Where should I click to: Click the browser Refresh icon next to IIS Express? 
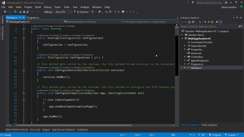tap(93, 12)
